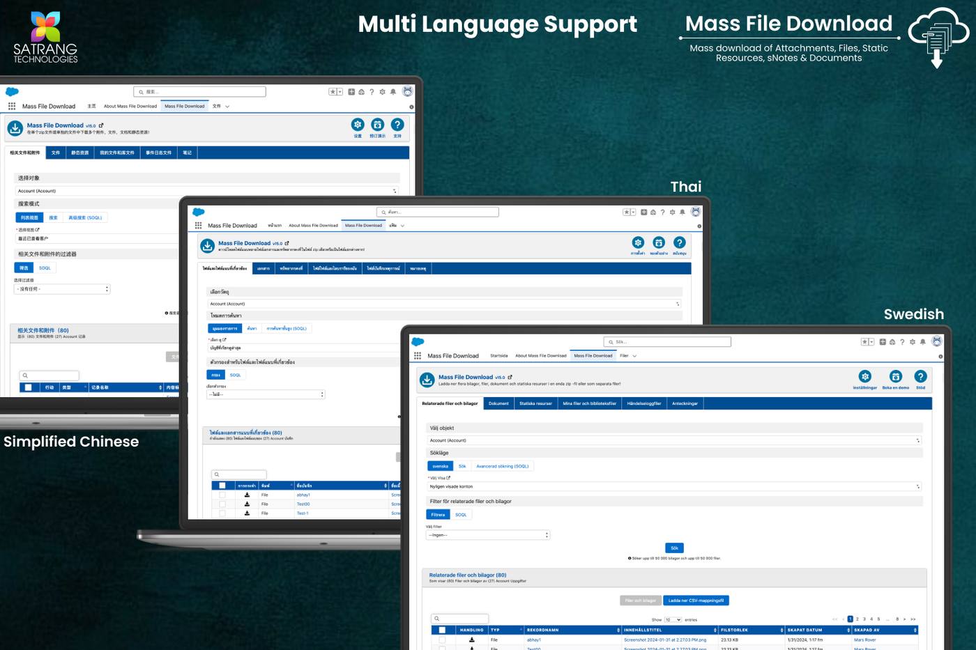The width and height of the screenshot is (976, 650).
Task: Click the download icon beside abhay1 file
Action: [x=471, y=640]
